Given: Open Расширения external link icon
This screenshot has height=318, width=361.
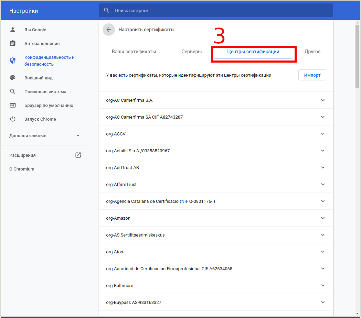Looking at the screenshot, I should click(x=78, y=155).
